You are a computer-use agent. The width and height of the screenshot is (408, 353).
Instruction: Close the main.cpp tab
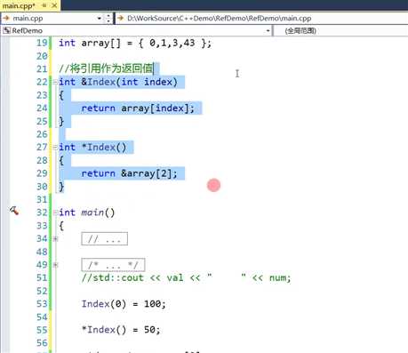point(54,5)
